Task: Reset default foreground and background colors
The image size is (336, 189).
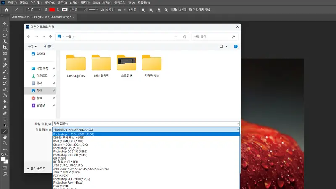Action: (x=3, y=155)
